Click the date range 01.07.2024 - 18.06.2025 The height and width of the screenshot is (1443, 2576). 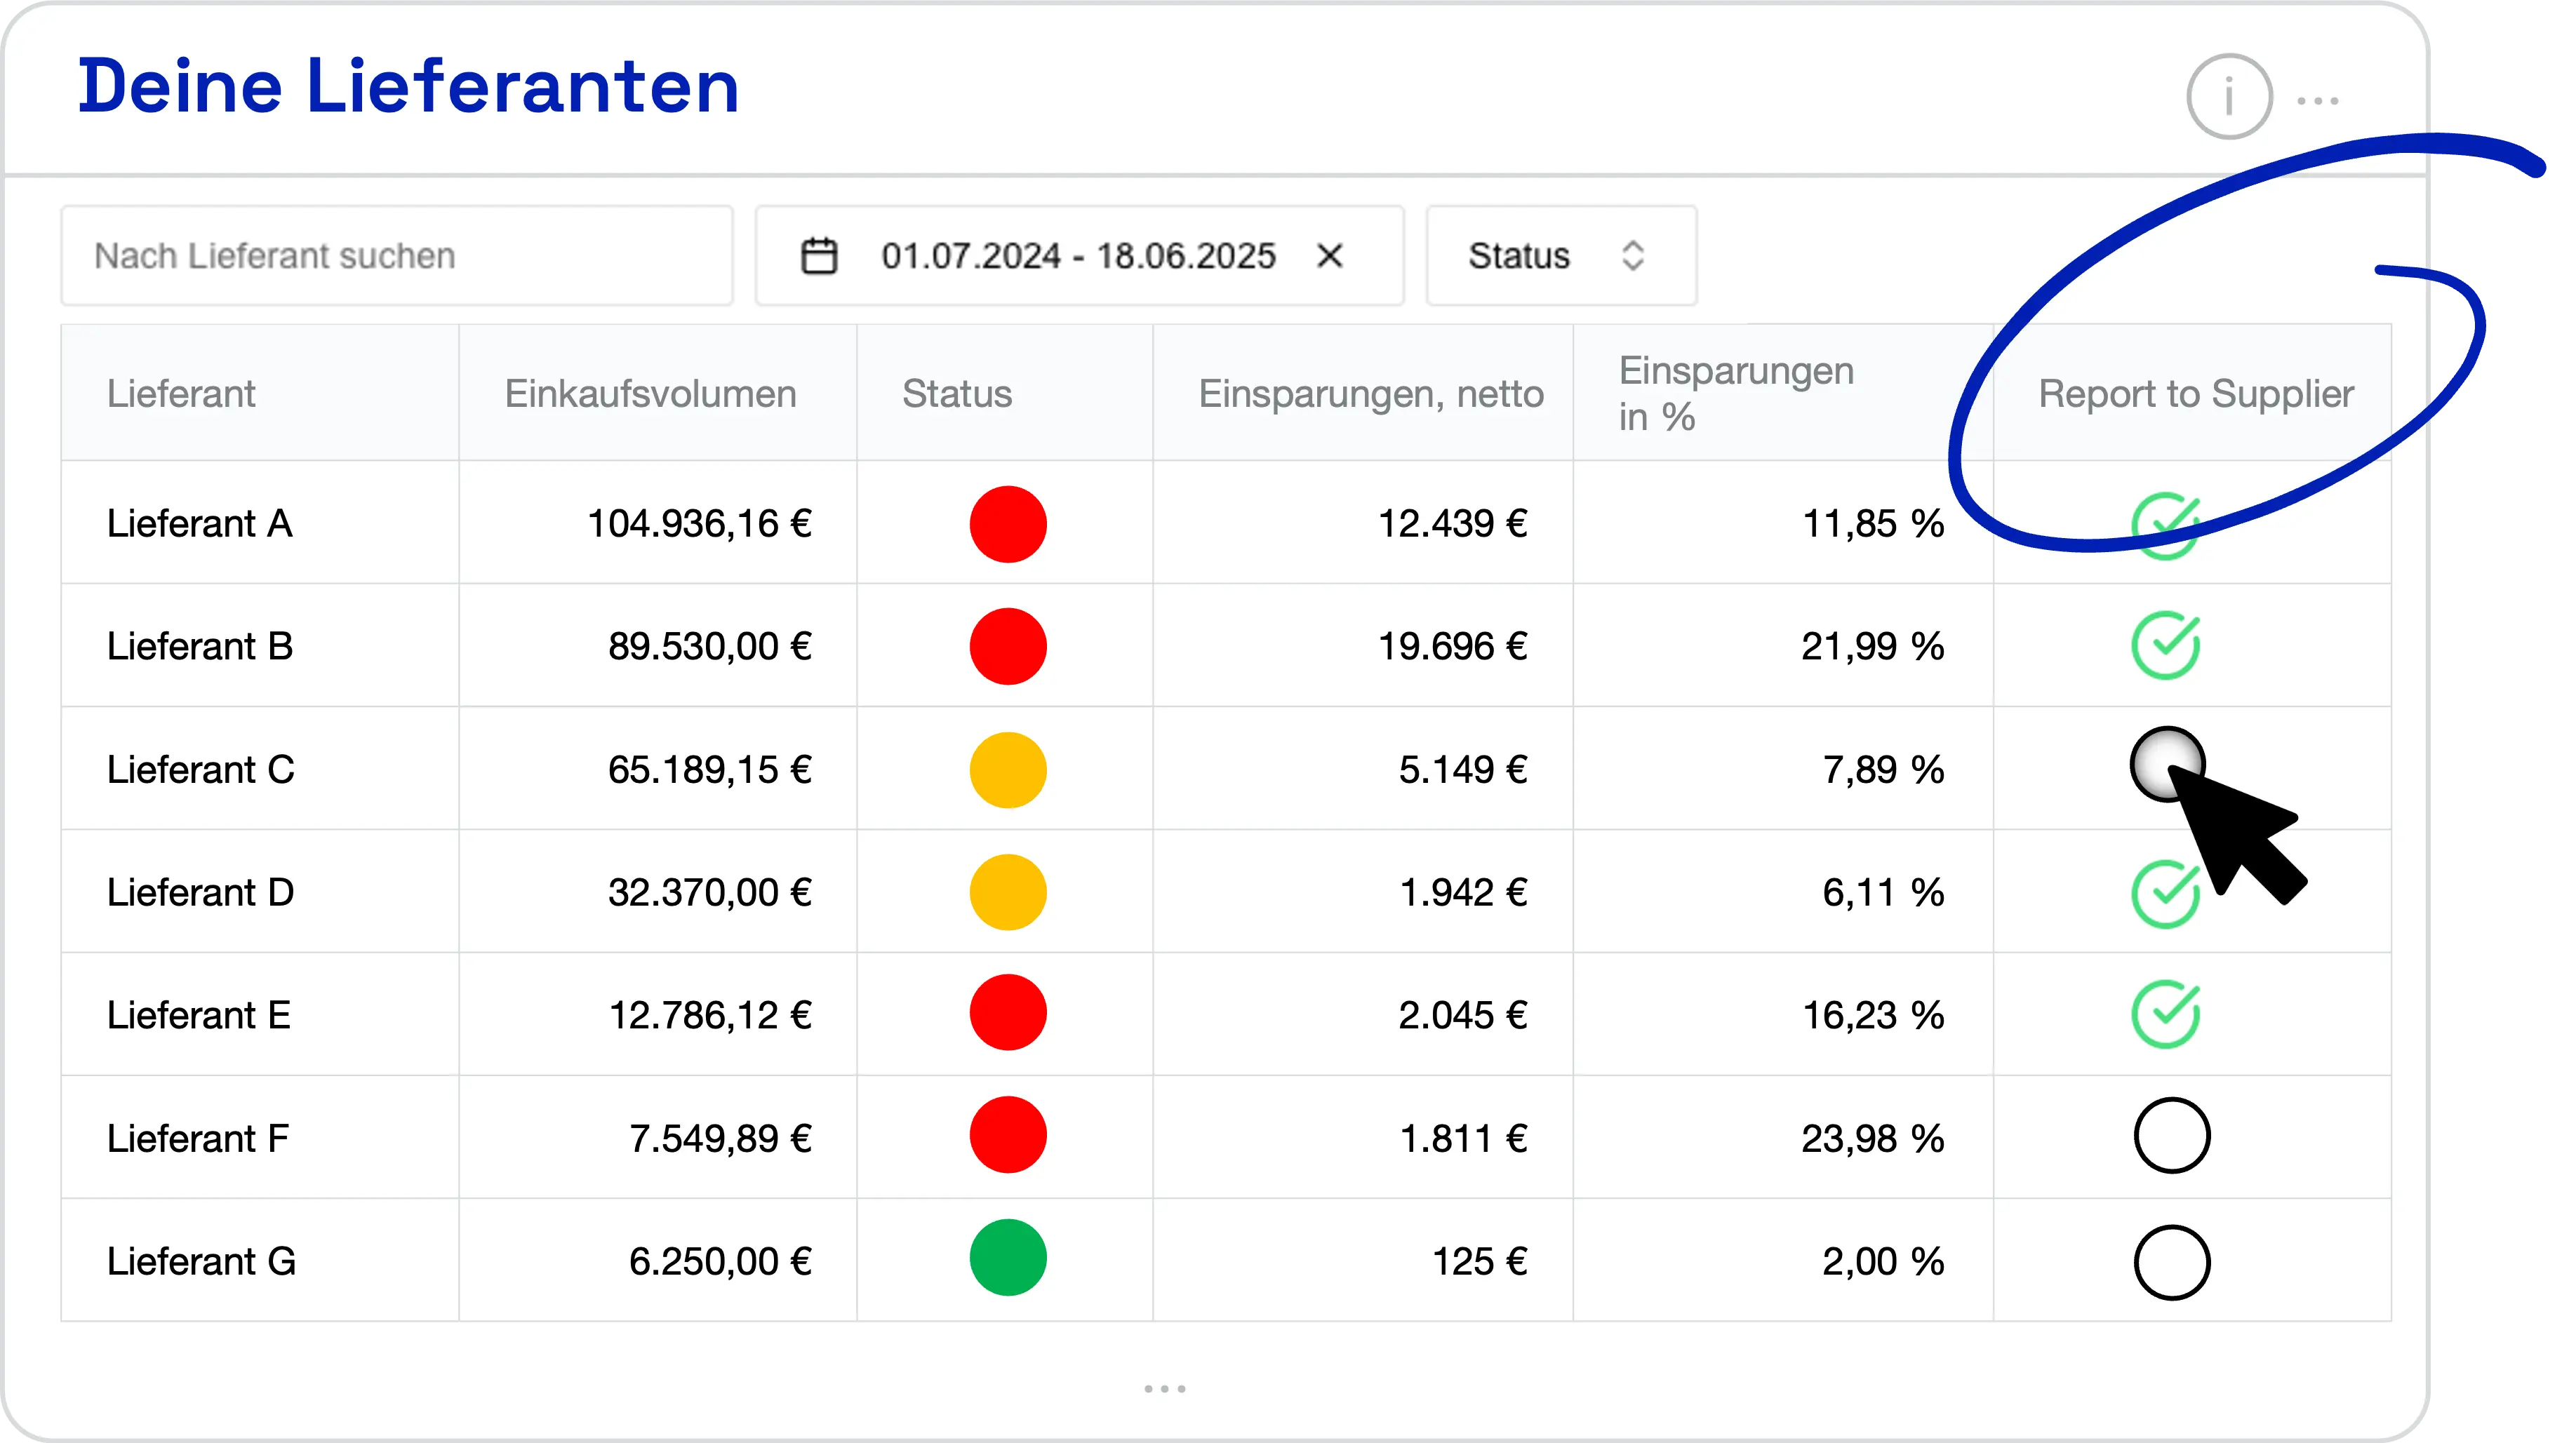pos(1078,255)
